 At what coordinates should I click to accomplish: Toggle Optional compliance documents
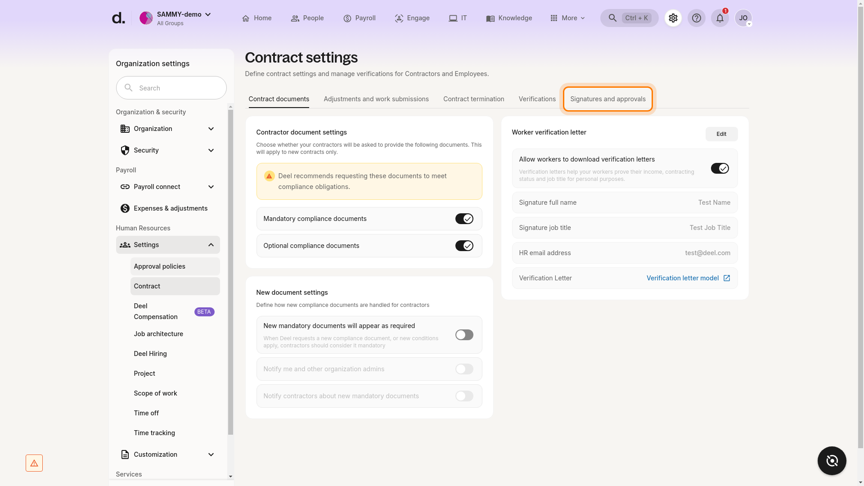coord(464,246)
